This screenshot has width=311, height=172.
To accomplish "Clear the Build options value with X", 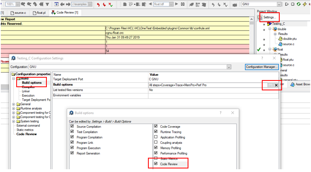I will tap(276, 85).
